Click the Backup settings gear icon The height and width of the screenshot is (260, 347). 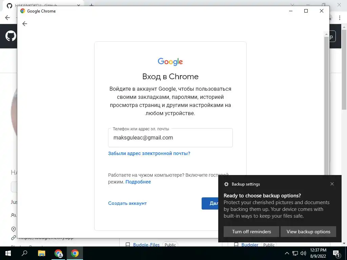[226, 184]
